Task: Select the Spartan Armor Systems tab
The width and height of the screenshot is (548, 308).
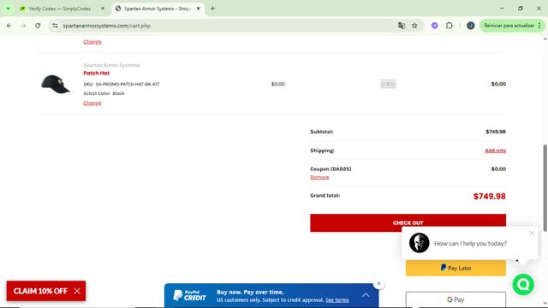Action: click(158, 9)
